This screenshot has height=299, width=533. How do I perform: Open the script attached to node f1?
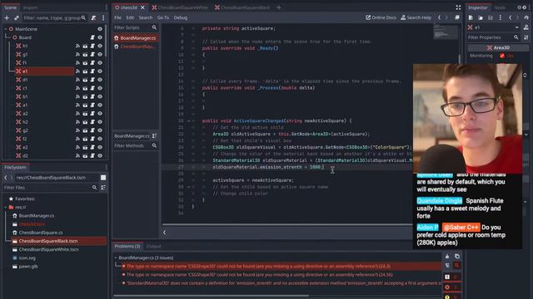point(92,63)
